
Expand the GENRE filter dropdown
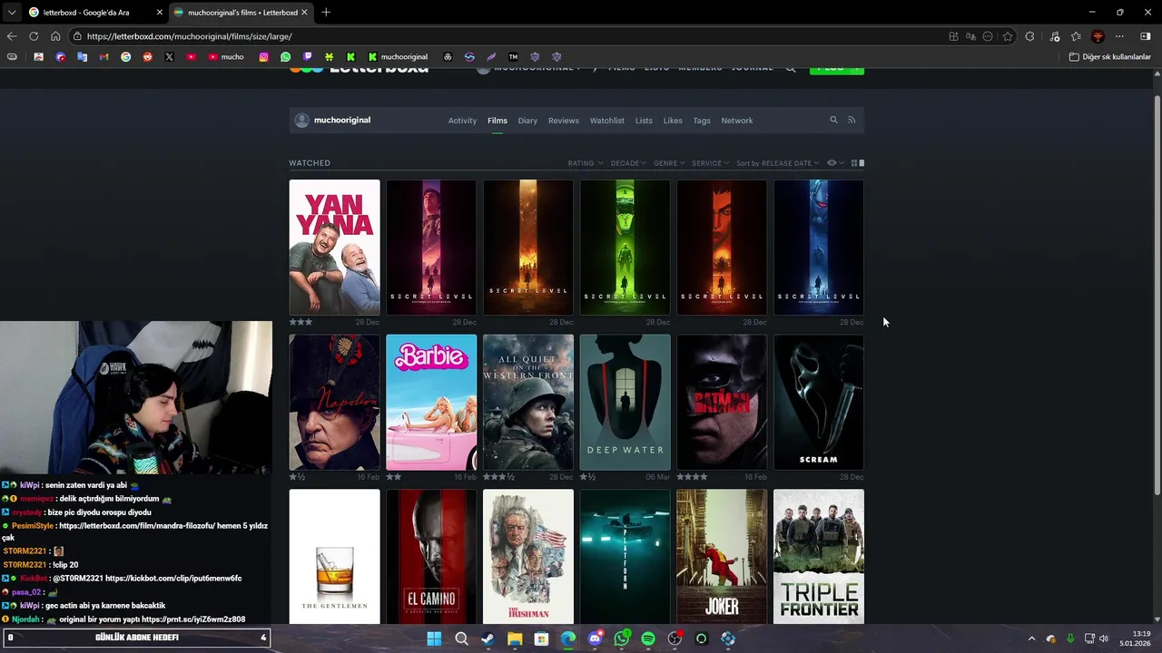pos(669,163)
